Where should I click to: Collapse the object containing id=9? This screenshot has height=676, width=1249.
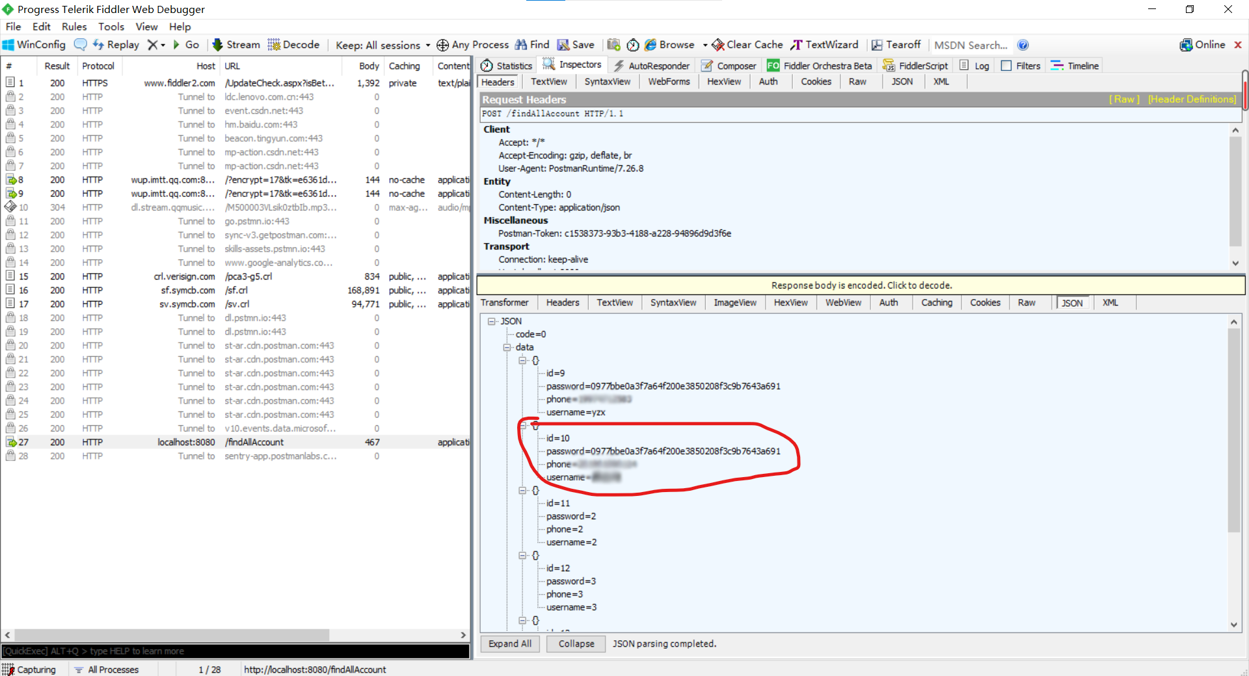point(522,360)
